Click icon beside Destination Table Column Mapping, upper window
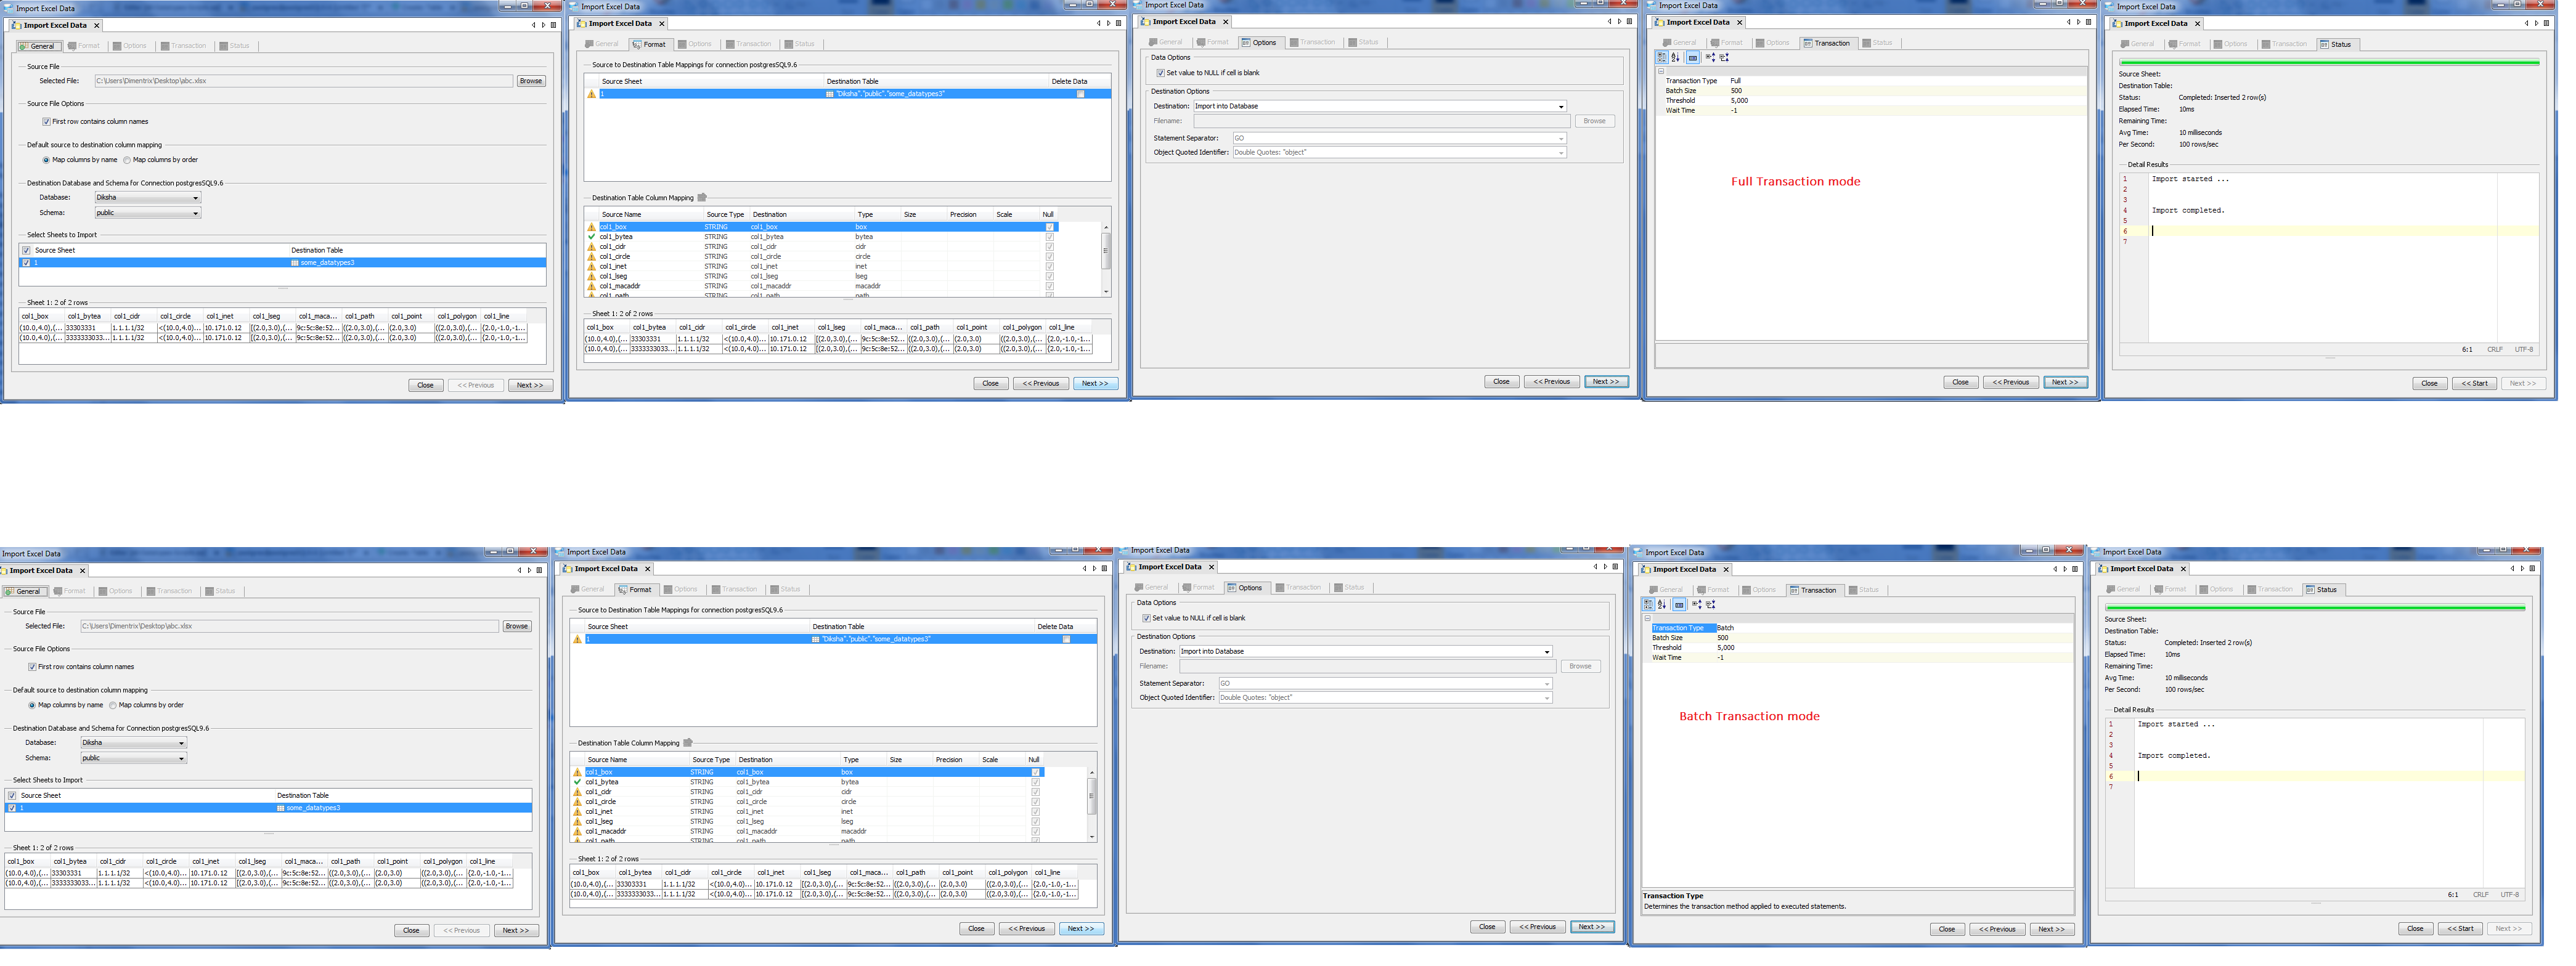 pyautogui.click(x=702, y=197)
